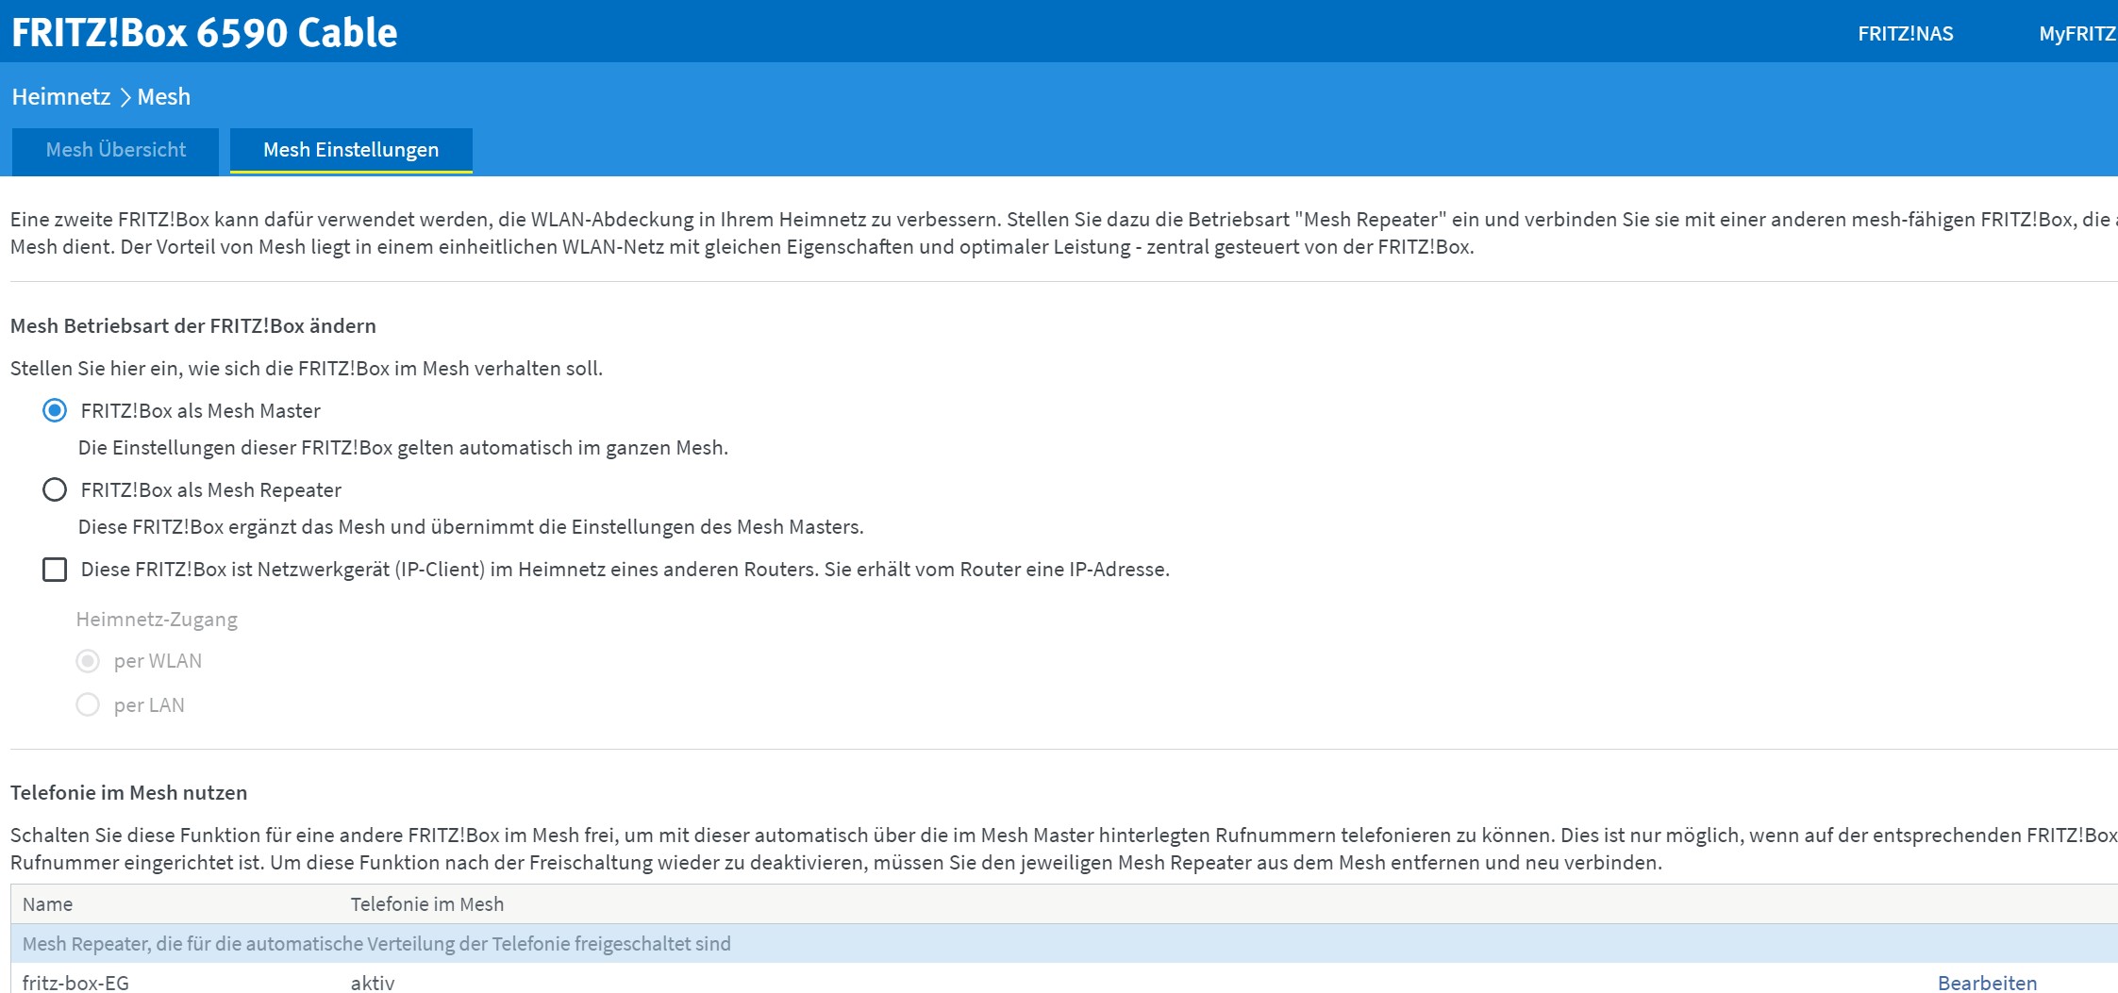Click the Mesh Repeater freigeschaltet group row

click(1064, 943)
